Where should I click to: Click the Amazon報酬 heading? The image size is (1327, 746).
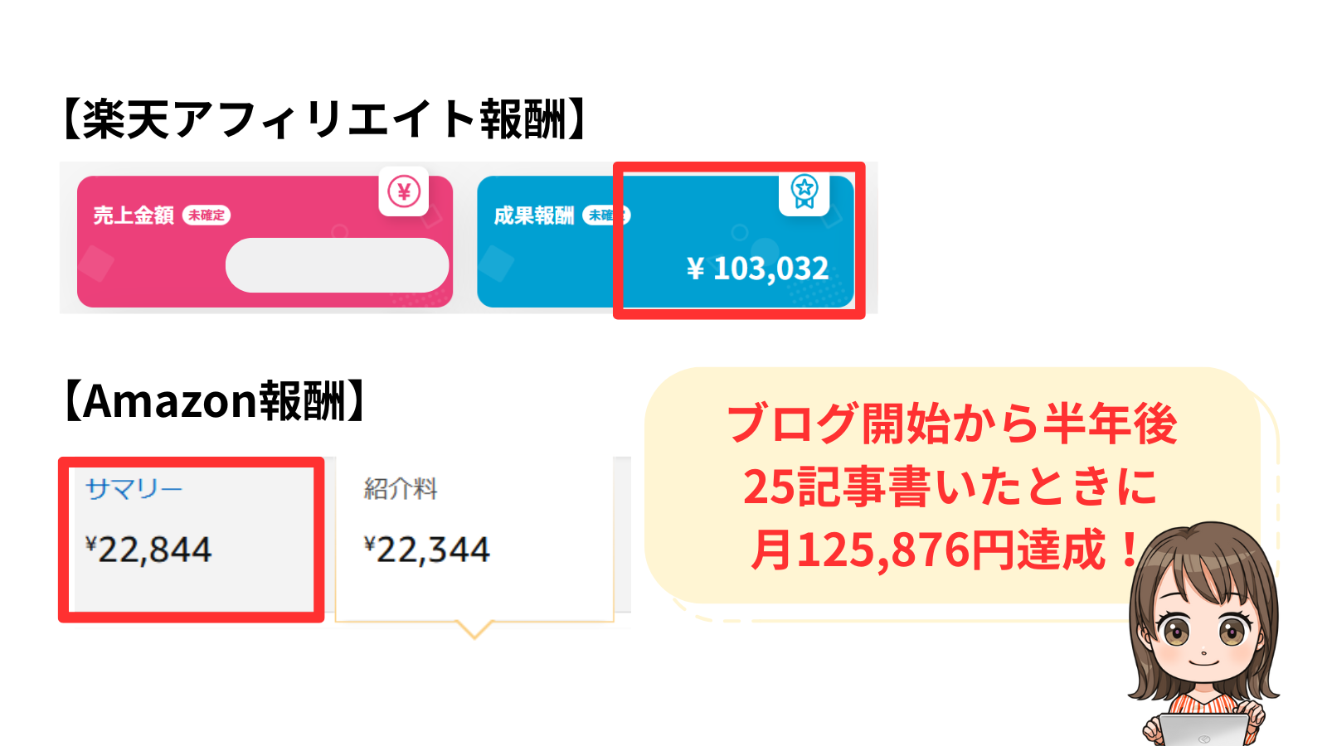click(x=214, y=401)
